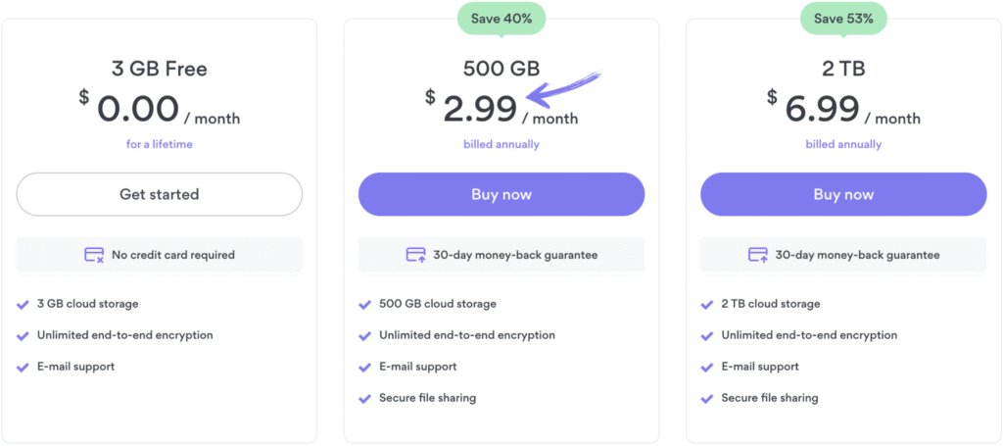1003x446 pixels.
Task: Click checkmark beside 2 TB cloud storage
Action: [x=707, y=304]
